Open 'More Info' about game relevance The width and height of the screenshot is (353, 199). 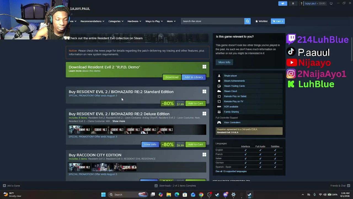224,62
